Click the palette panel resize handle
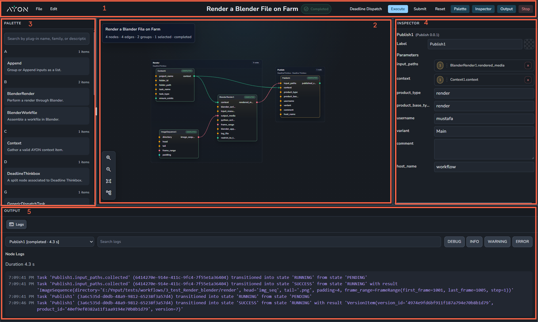538x322 pixels. point(96,111)
